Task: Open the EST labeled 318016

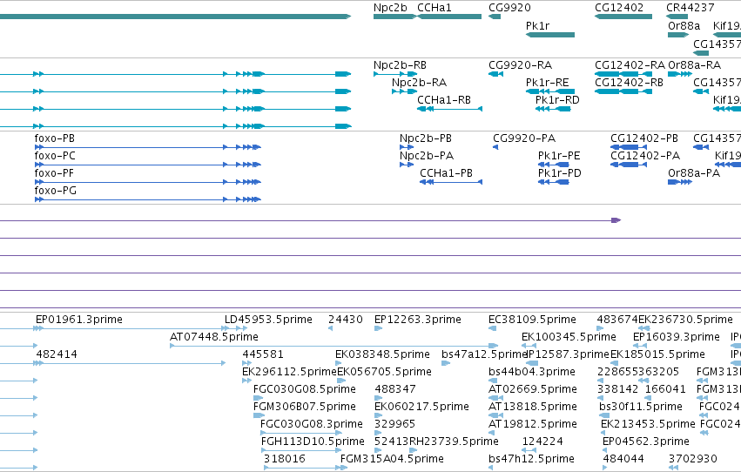Action: (285, 460)
